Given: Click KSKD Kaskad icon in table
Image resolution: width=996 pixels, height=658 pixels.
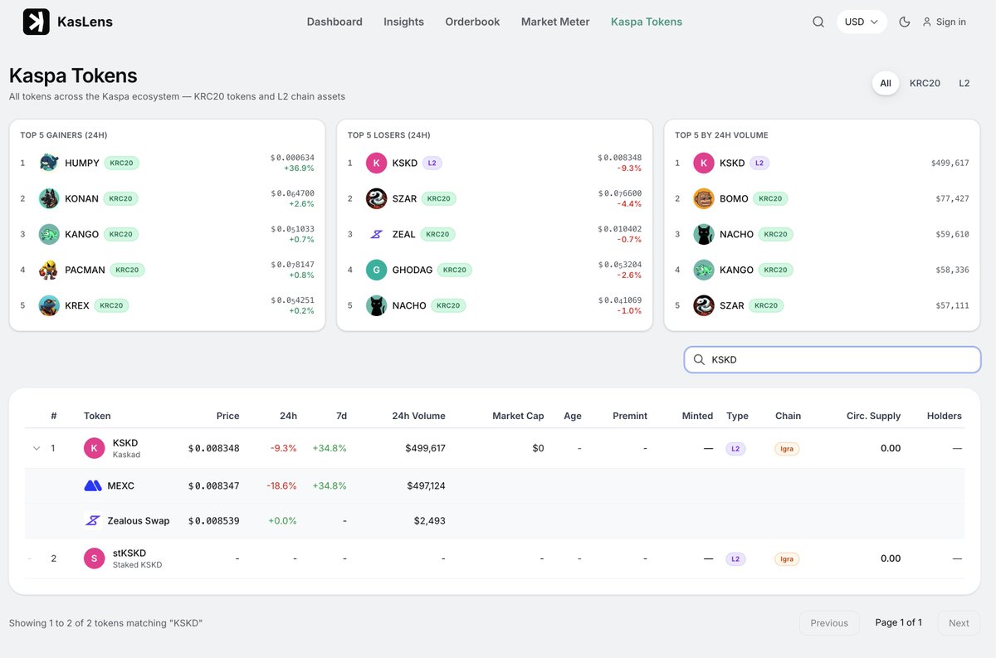Looking at the screenshot, I should click(x=95, y=448).
